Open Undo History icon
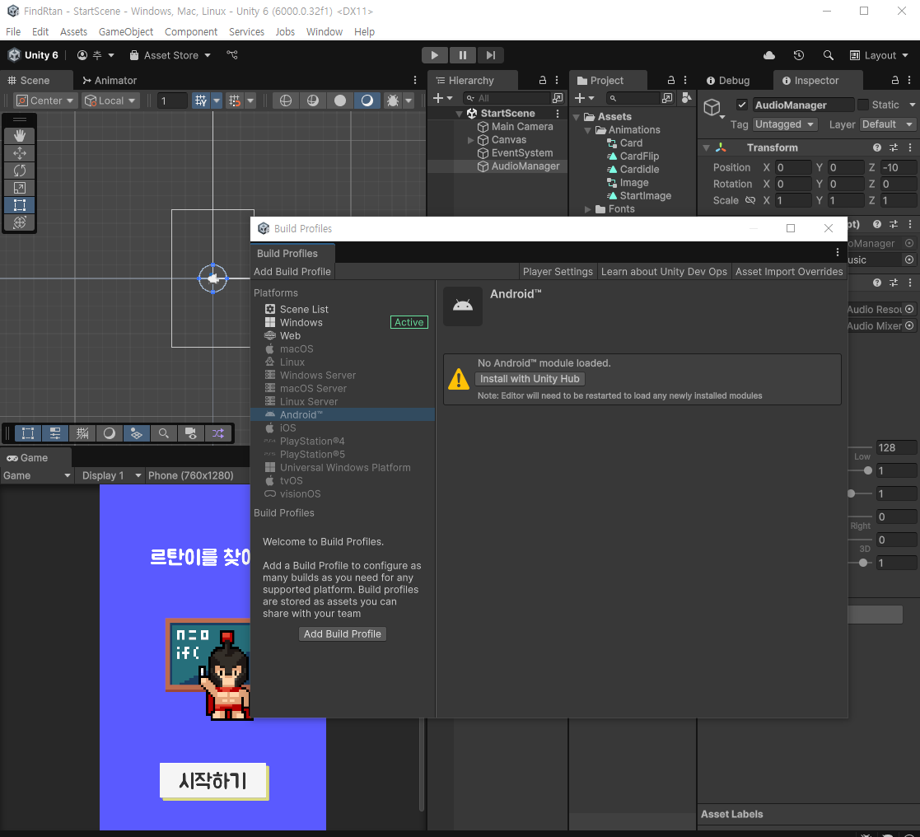The width and height of the screenshot is (920, 837). coord(799,55)
